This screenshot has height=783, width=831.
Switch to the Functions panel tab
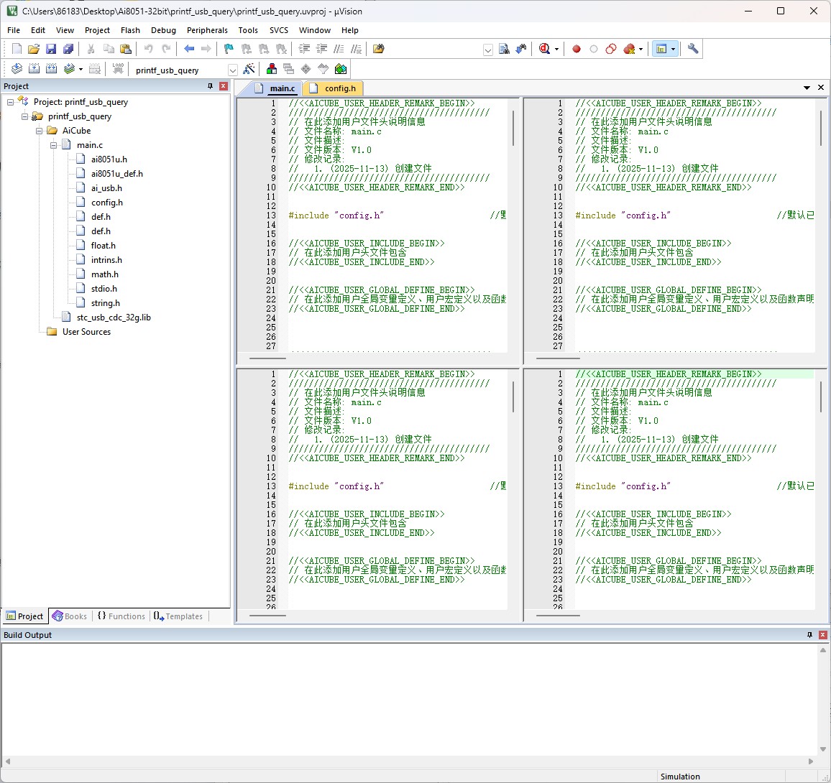(121, 616)
